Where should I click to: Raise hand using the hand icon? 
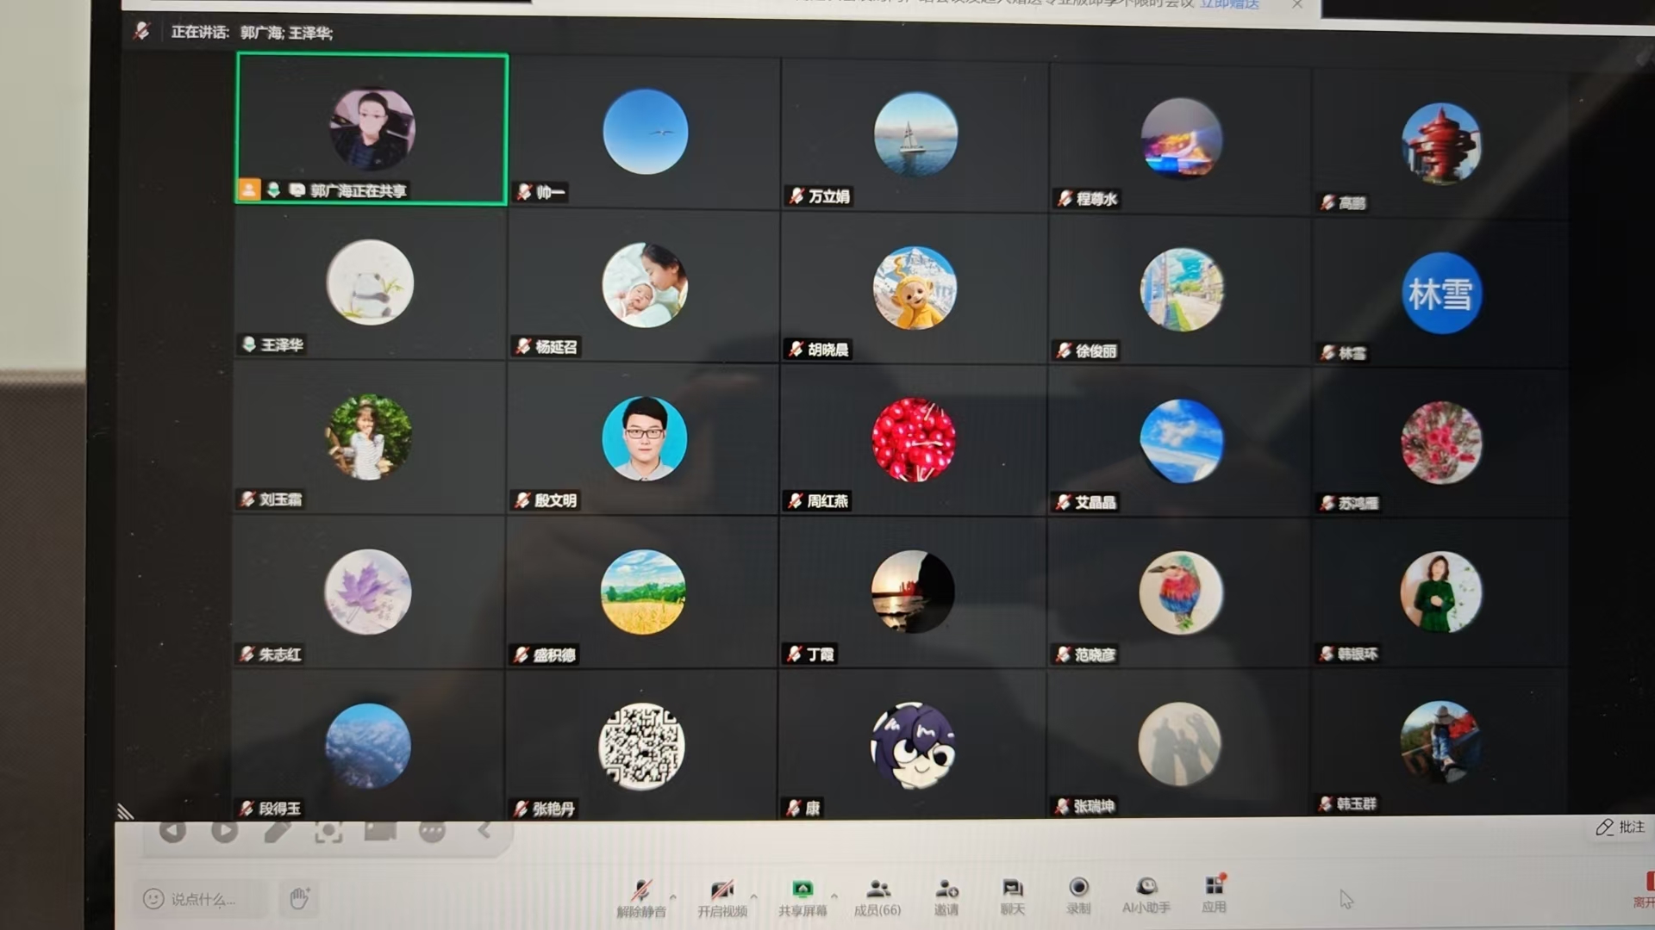coord(299,898)
